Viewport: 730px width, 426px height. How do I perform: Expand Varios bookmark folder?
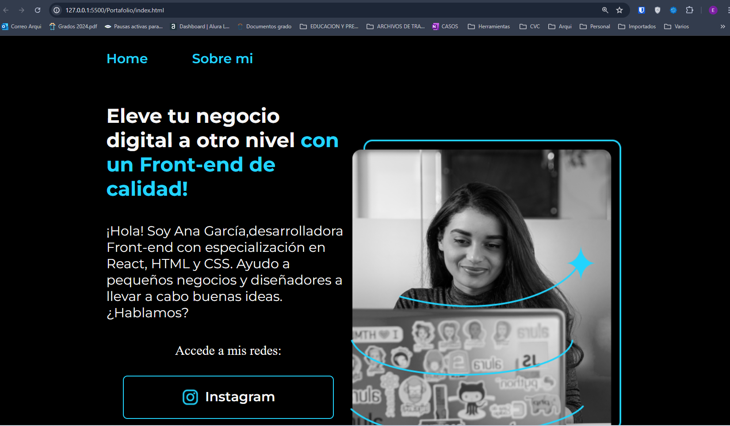(x=676, y=27)
